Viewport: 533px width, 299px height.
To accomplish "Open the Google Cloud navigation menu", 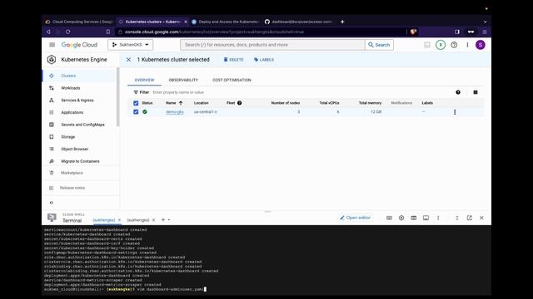I will pos(52,45).
